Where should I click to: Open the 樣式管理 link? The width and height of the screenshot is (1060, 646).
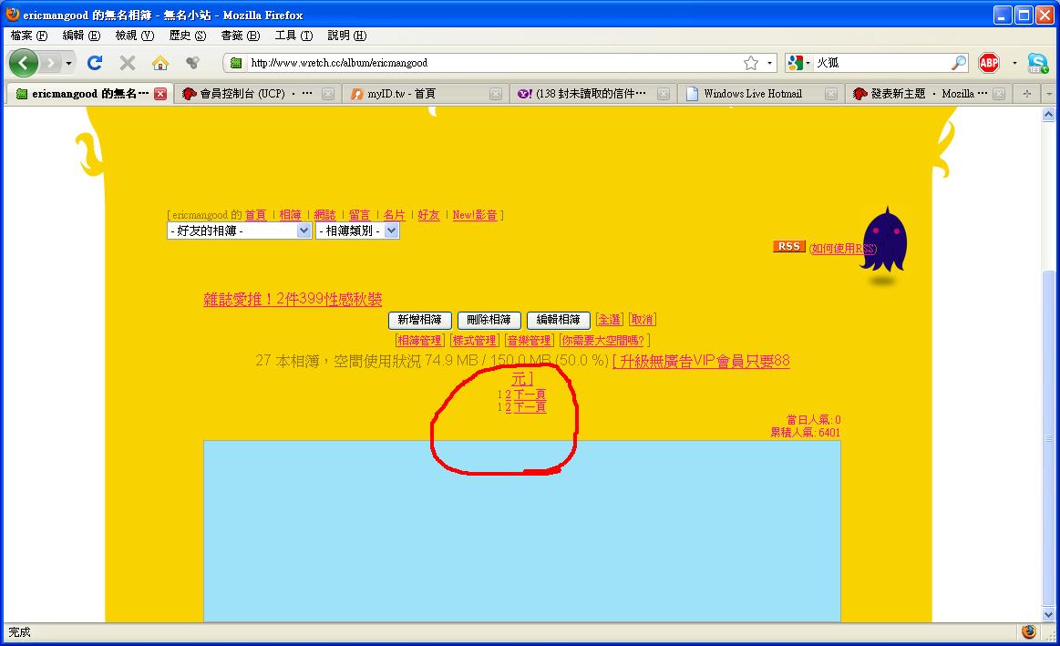(475, 341)
